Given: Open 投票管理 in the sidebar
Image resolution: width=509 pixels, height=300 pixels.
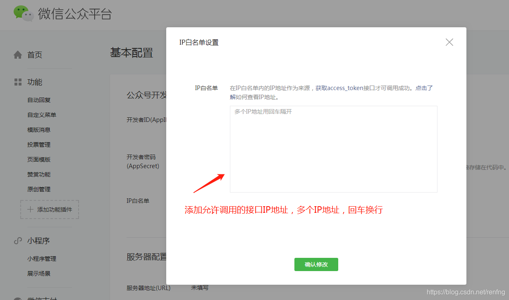Looking at the screenshot, I should pos(39,145).
